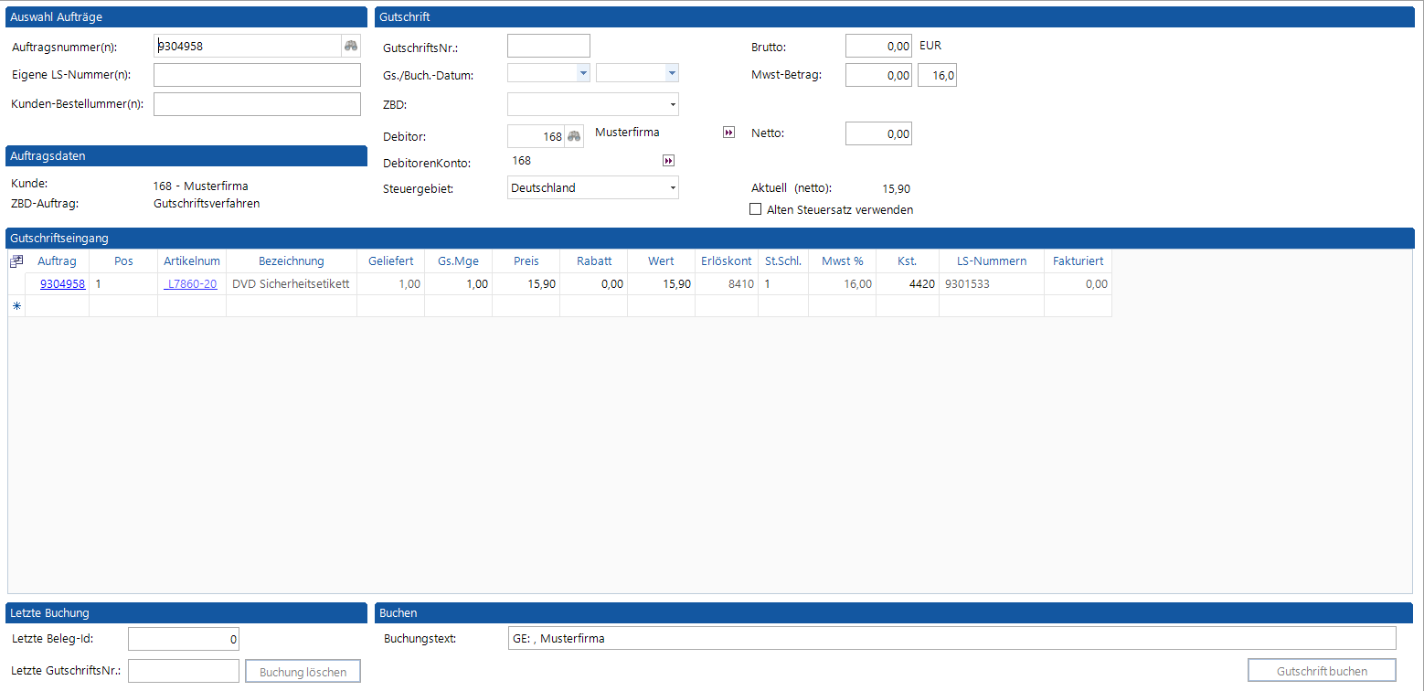1424x691 pixels.
Task: Click the Buchungstext input field
Action: [x=951, y=638]
